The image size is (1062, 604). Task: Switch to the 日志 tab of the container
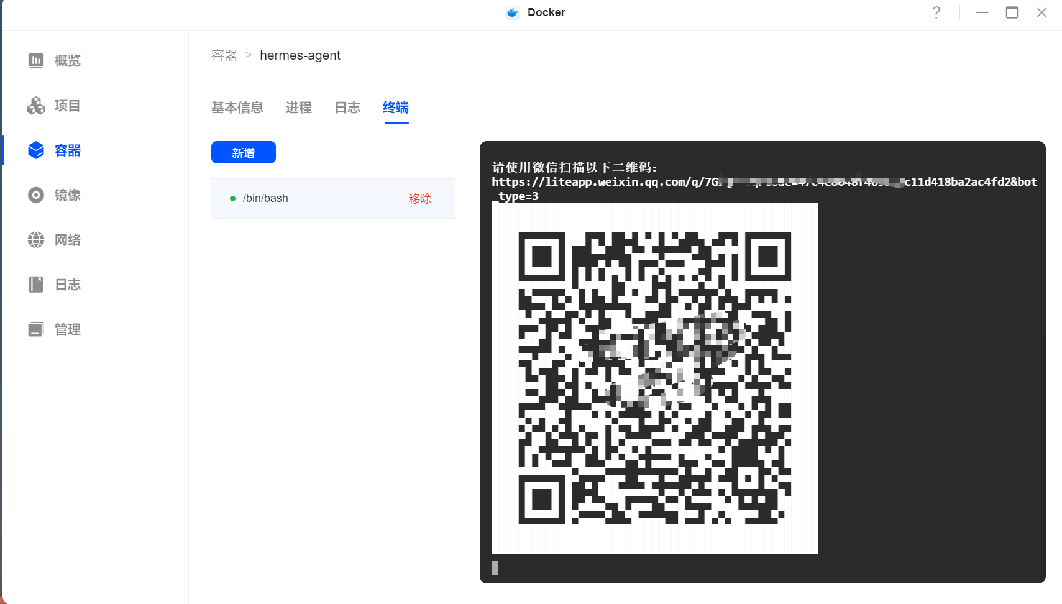click(347, 108)
